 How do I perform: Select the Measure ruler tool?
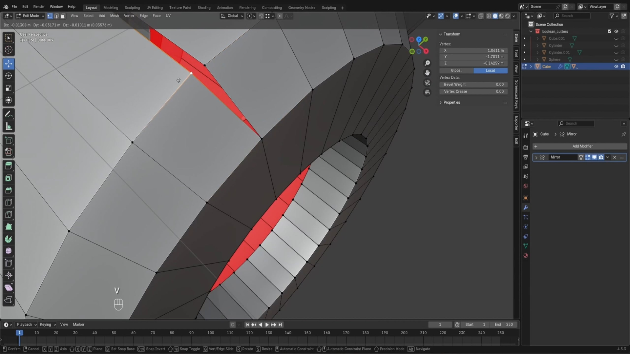click(9, 127)
